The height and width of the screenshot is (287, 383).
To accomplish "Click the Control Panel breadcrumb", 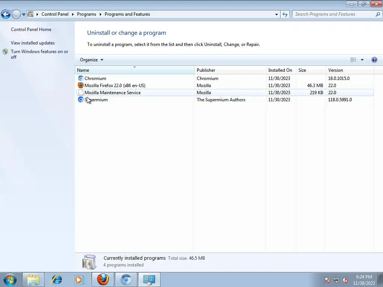I will [55, 14].
